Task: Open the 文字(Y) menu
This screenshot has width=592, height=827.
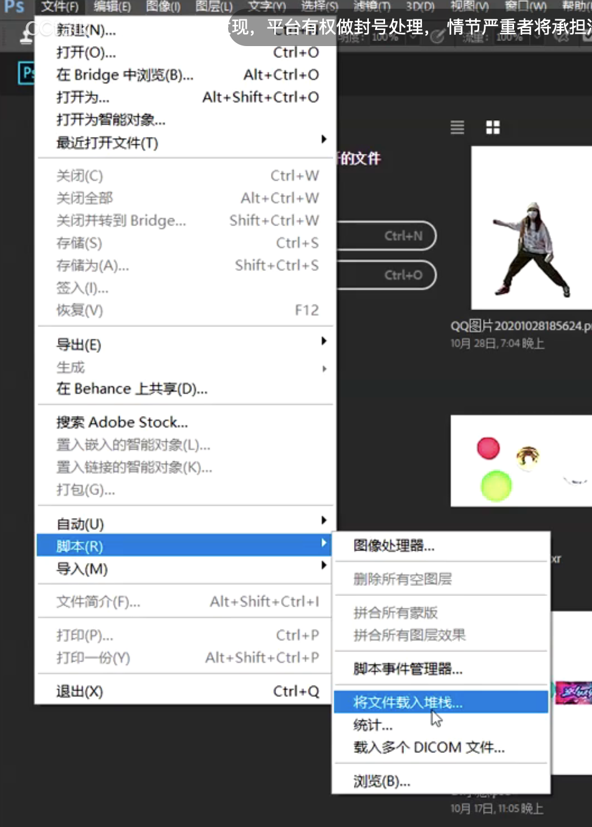Action: (267, 7)
